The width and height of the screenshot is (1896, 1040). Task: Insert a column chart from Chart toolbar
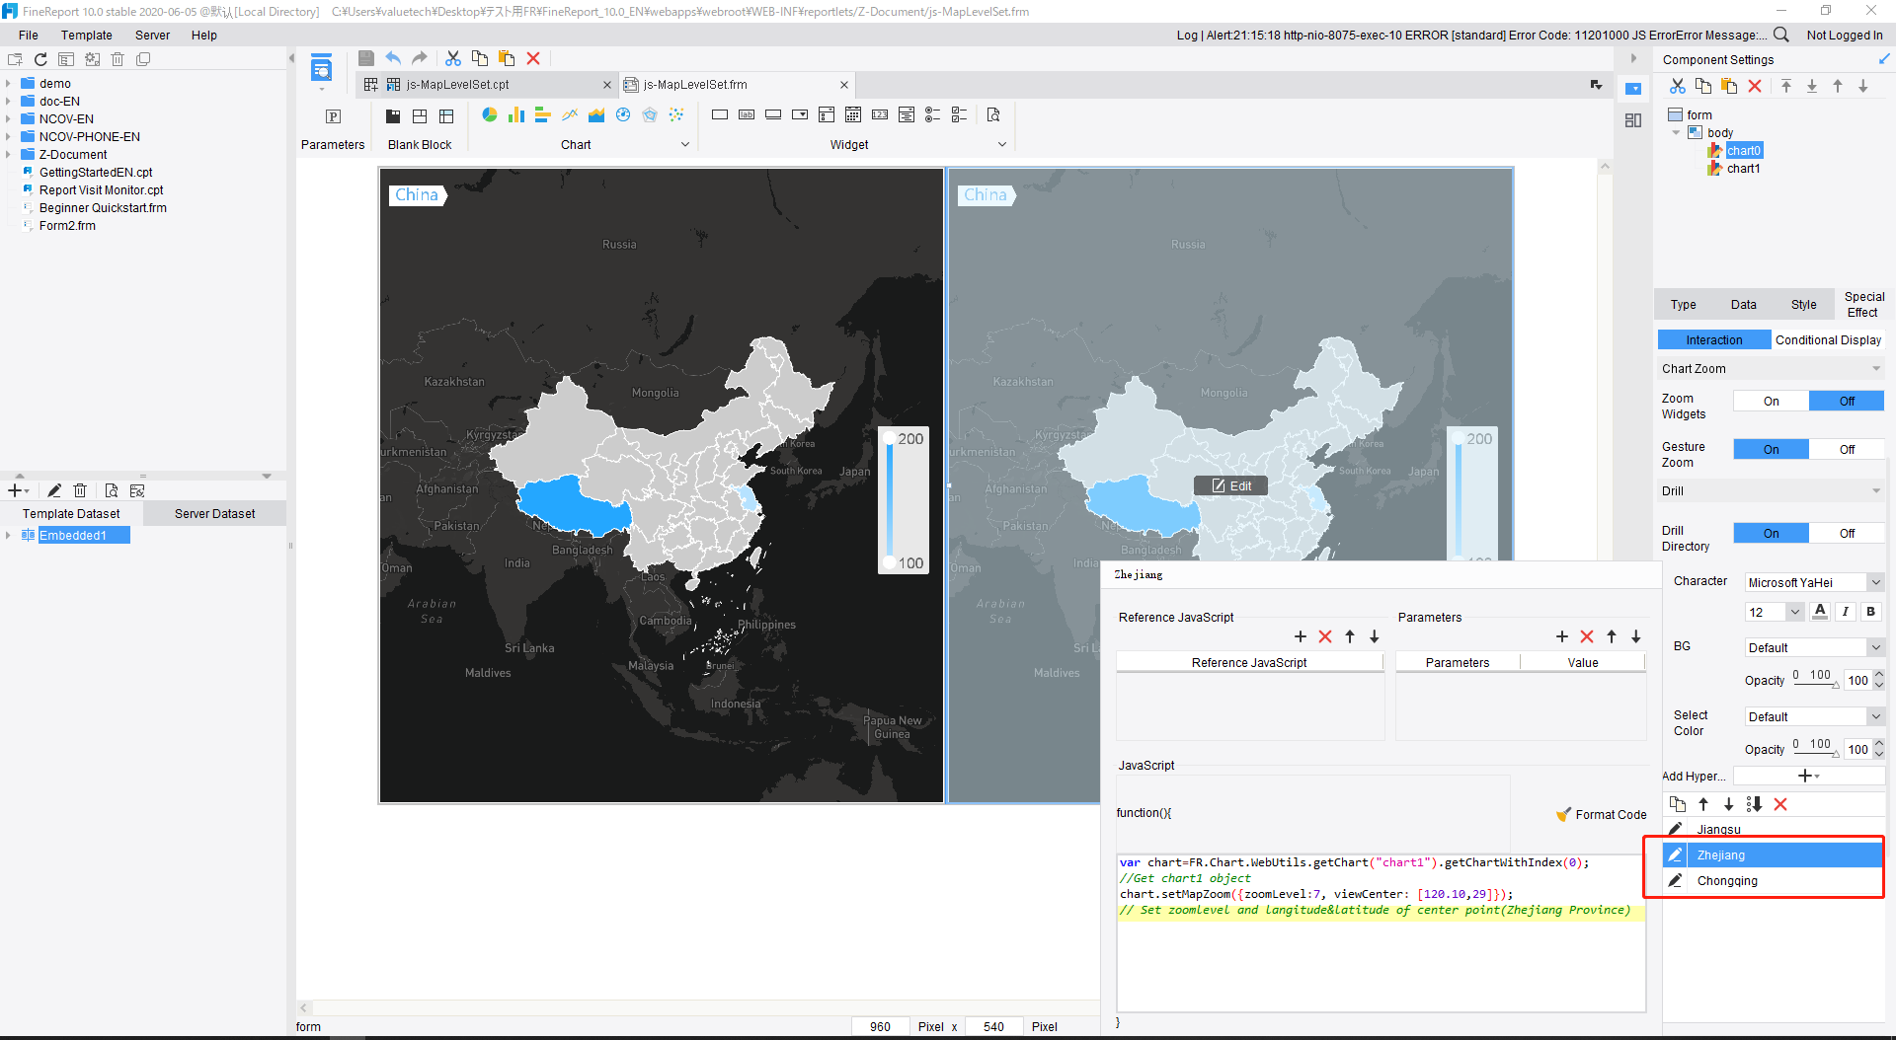coord(515,115)
